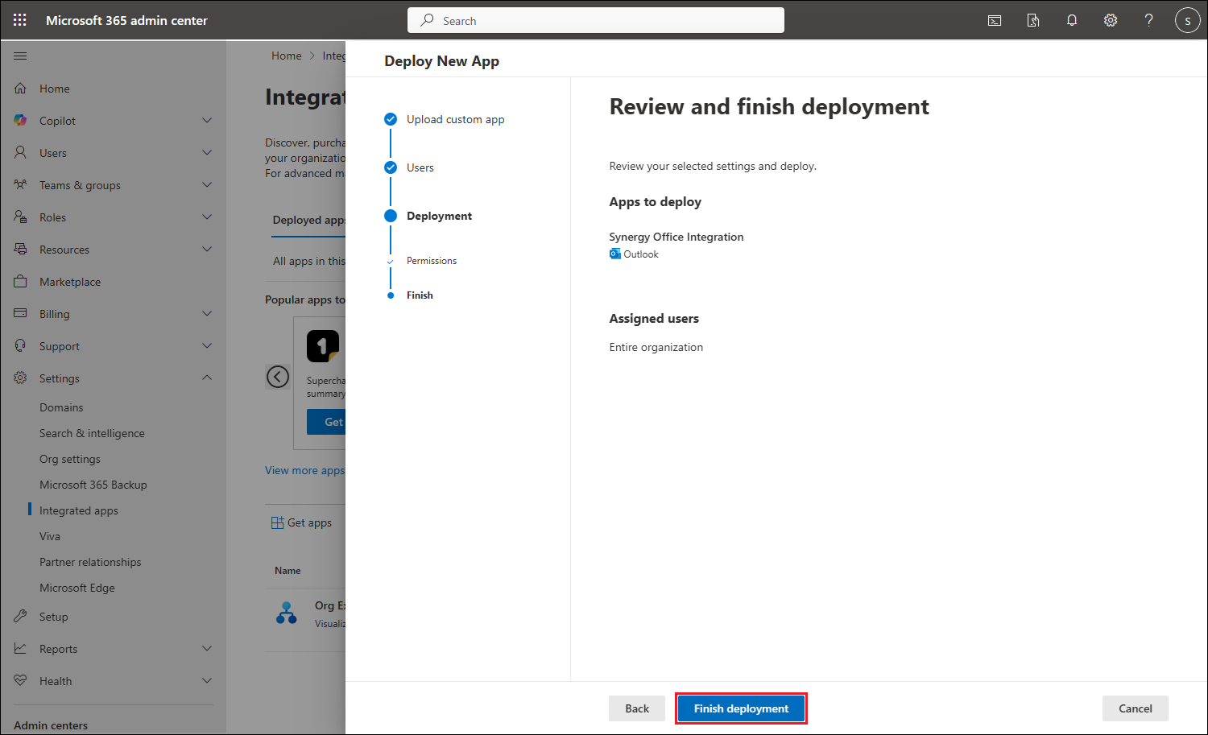Collapse the Settings navigation section

(207, 378)
